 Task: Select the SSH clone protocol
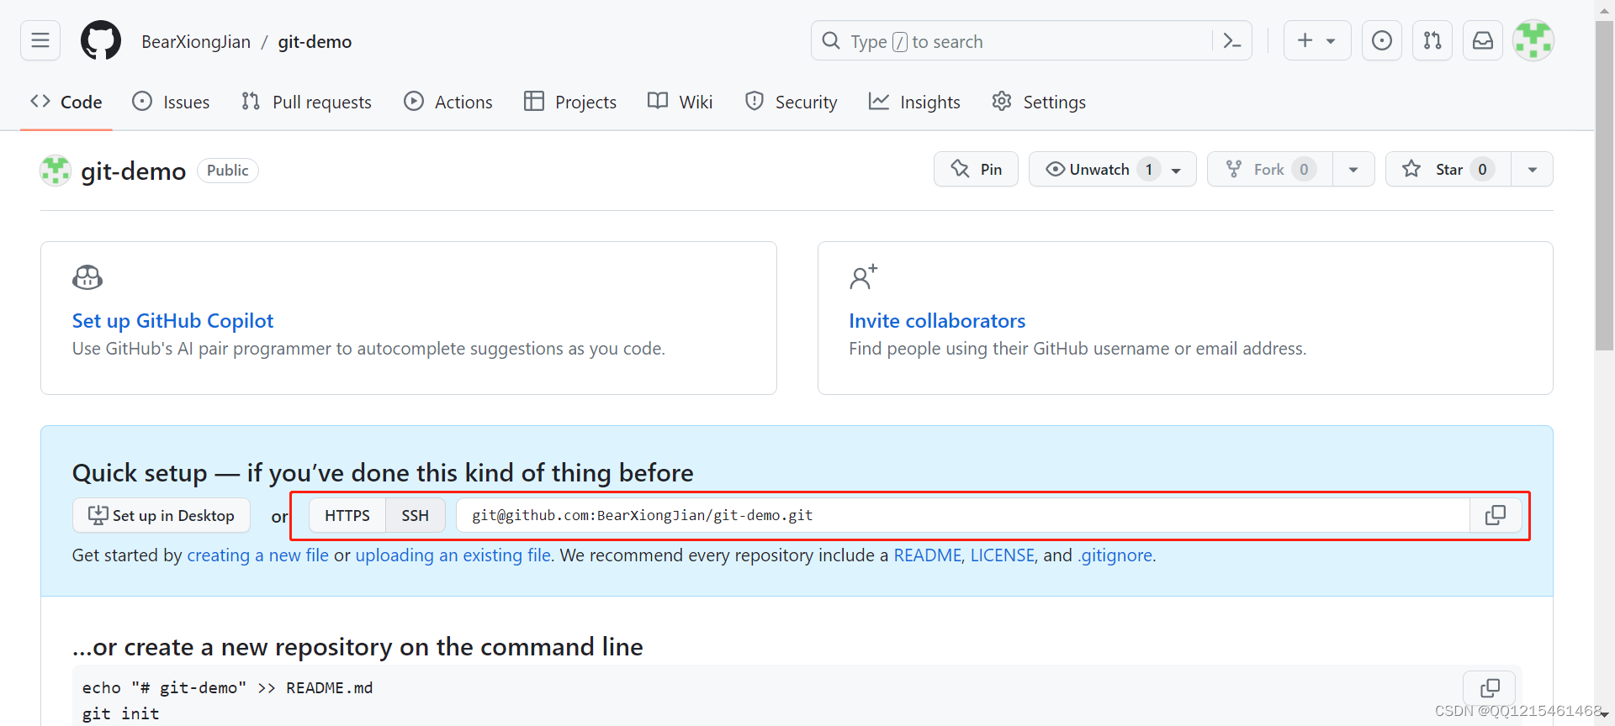tap(416, 515)
